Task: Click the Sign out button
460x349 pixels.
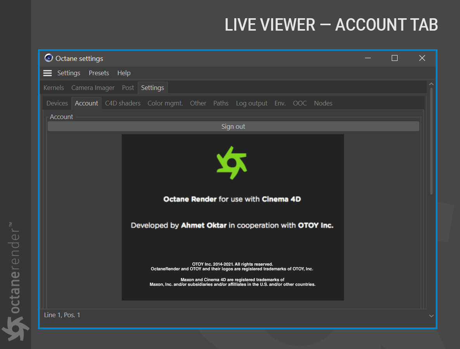Action: [x=233, y=126]
